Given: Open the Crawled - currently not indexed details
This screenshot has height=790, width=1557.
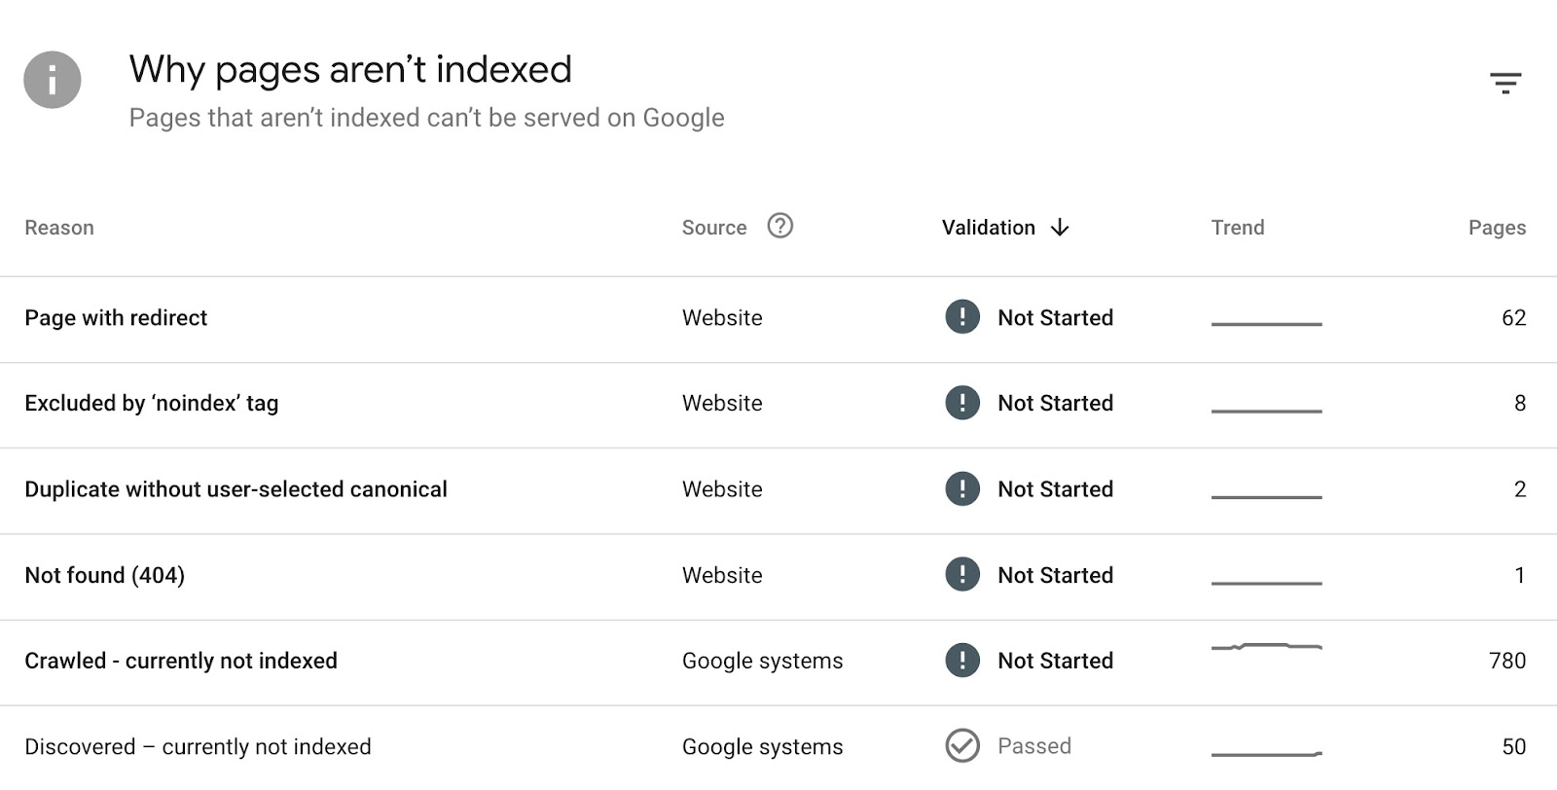Looking at the screenshot, I should [181, 661].
